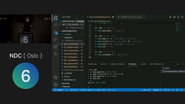Open the Source Control view
Image resolution: width=185 pixels, height=104 pixels.
click(x=55, y=32)
